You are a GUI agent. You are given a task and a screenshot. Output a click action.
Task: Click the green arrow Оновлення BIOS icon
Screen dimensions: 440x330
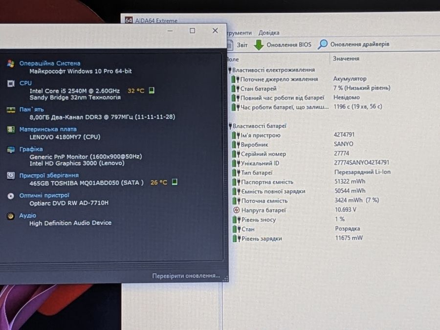(259, 45)
